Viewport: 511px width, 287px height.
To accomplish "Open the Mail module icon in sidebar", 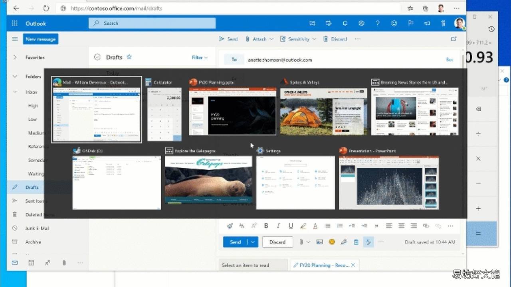I will point(15,263).
